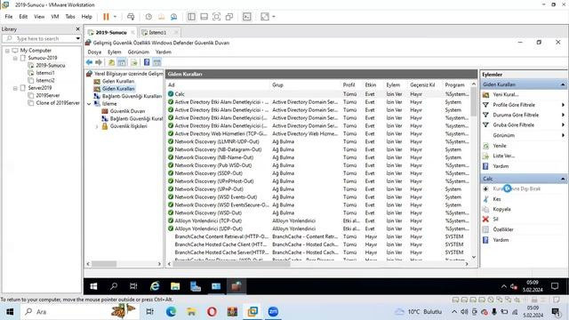
Task: Open the VMware VM menu
Action: click(55, 17)
